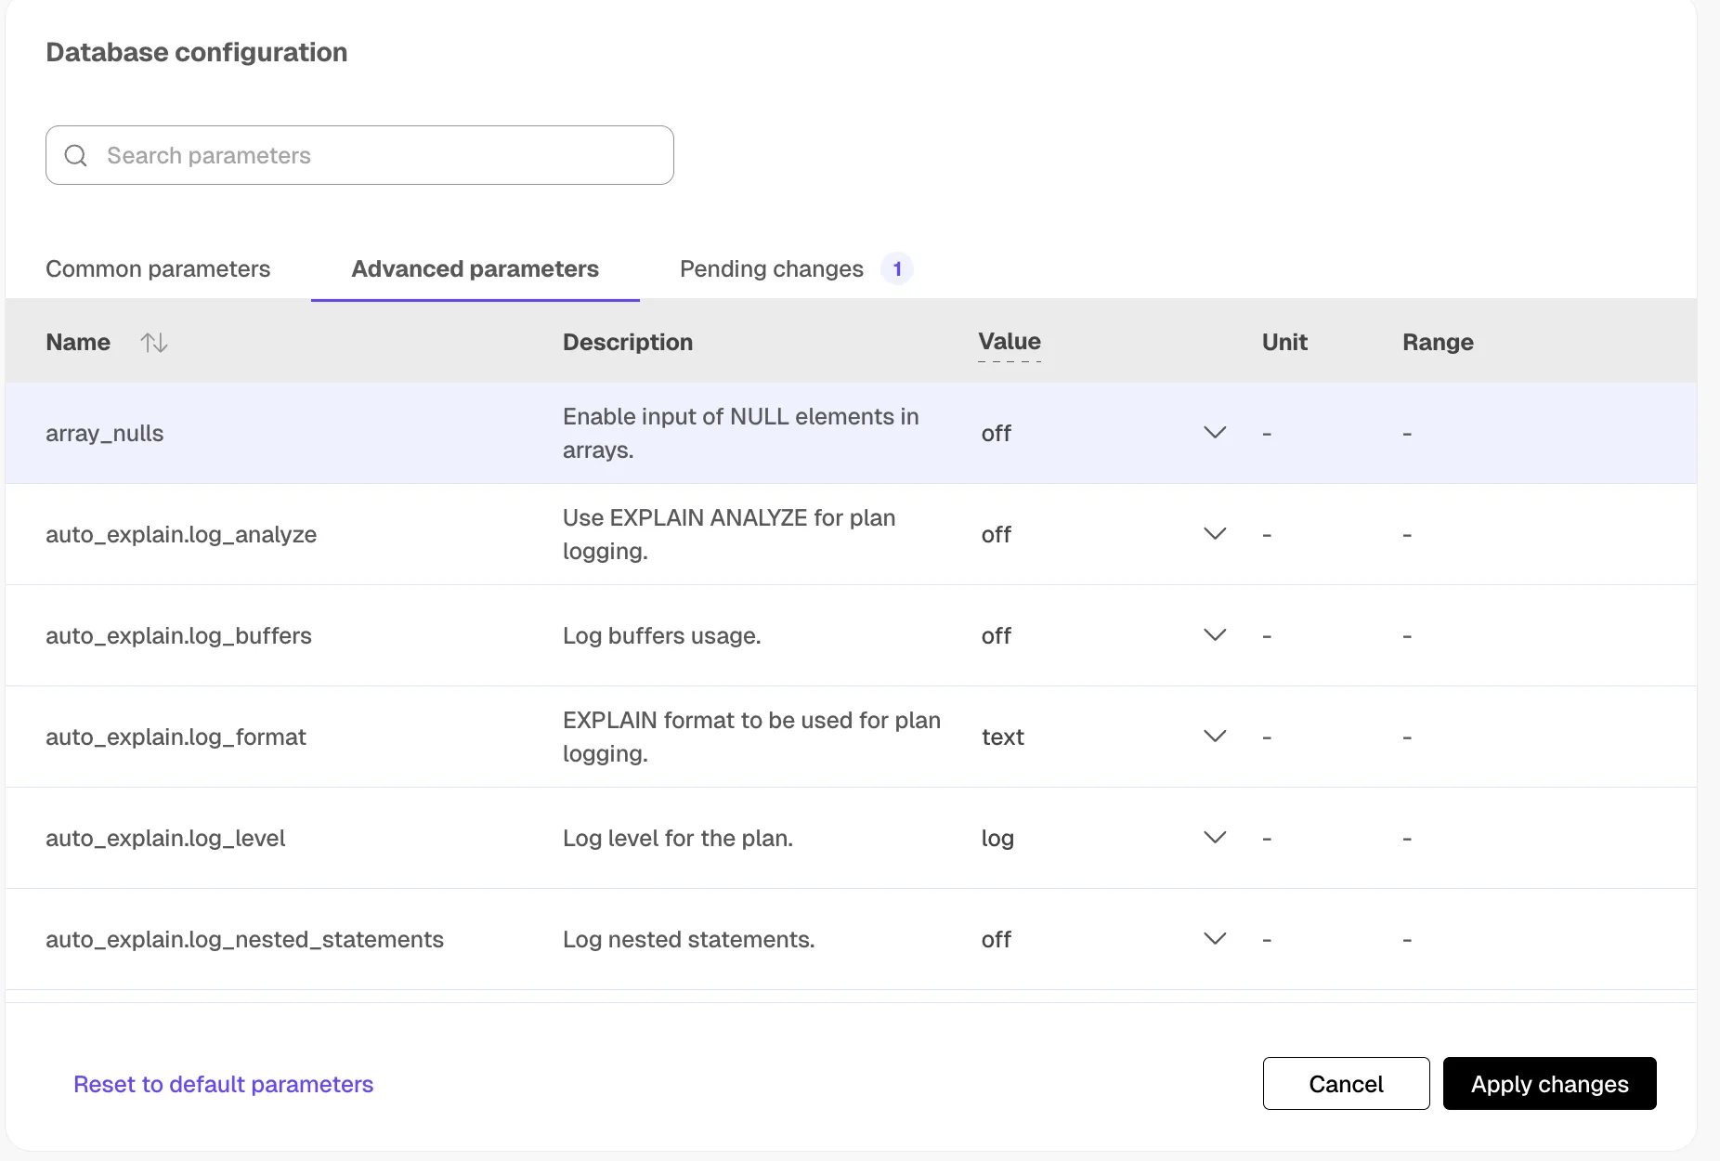Open the pending changes count badge
Image resolution: width=1720 pixels, height=1161 pixels.
[897, 269]
